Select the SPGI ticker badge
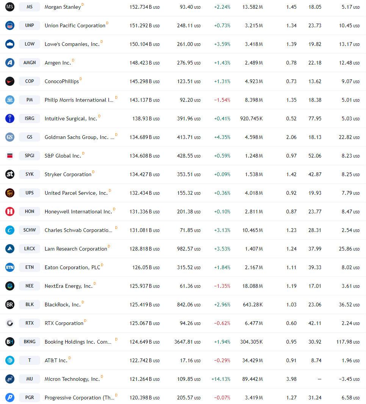Viewport: 366px width, 404px height. [x=30, y=155]
